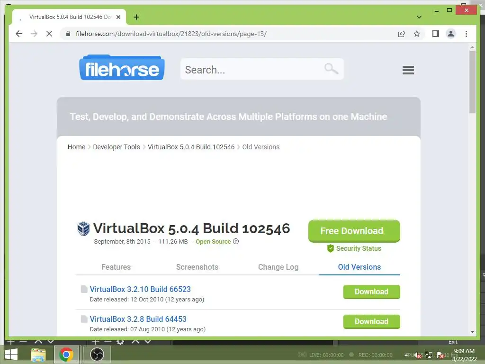Download VirtualBox 3.2.10 Build 66523
Image resolution: width=485 pixels, height=364 pixels.
click(x=371, y=292)
